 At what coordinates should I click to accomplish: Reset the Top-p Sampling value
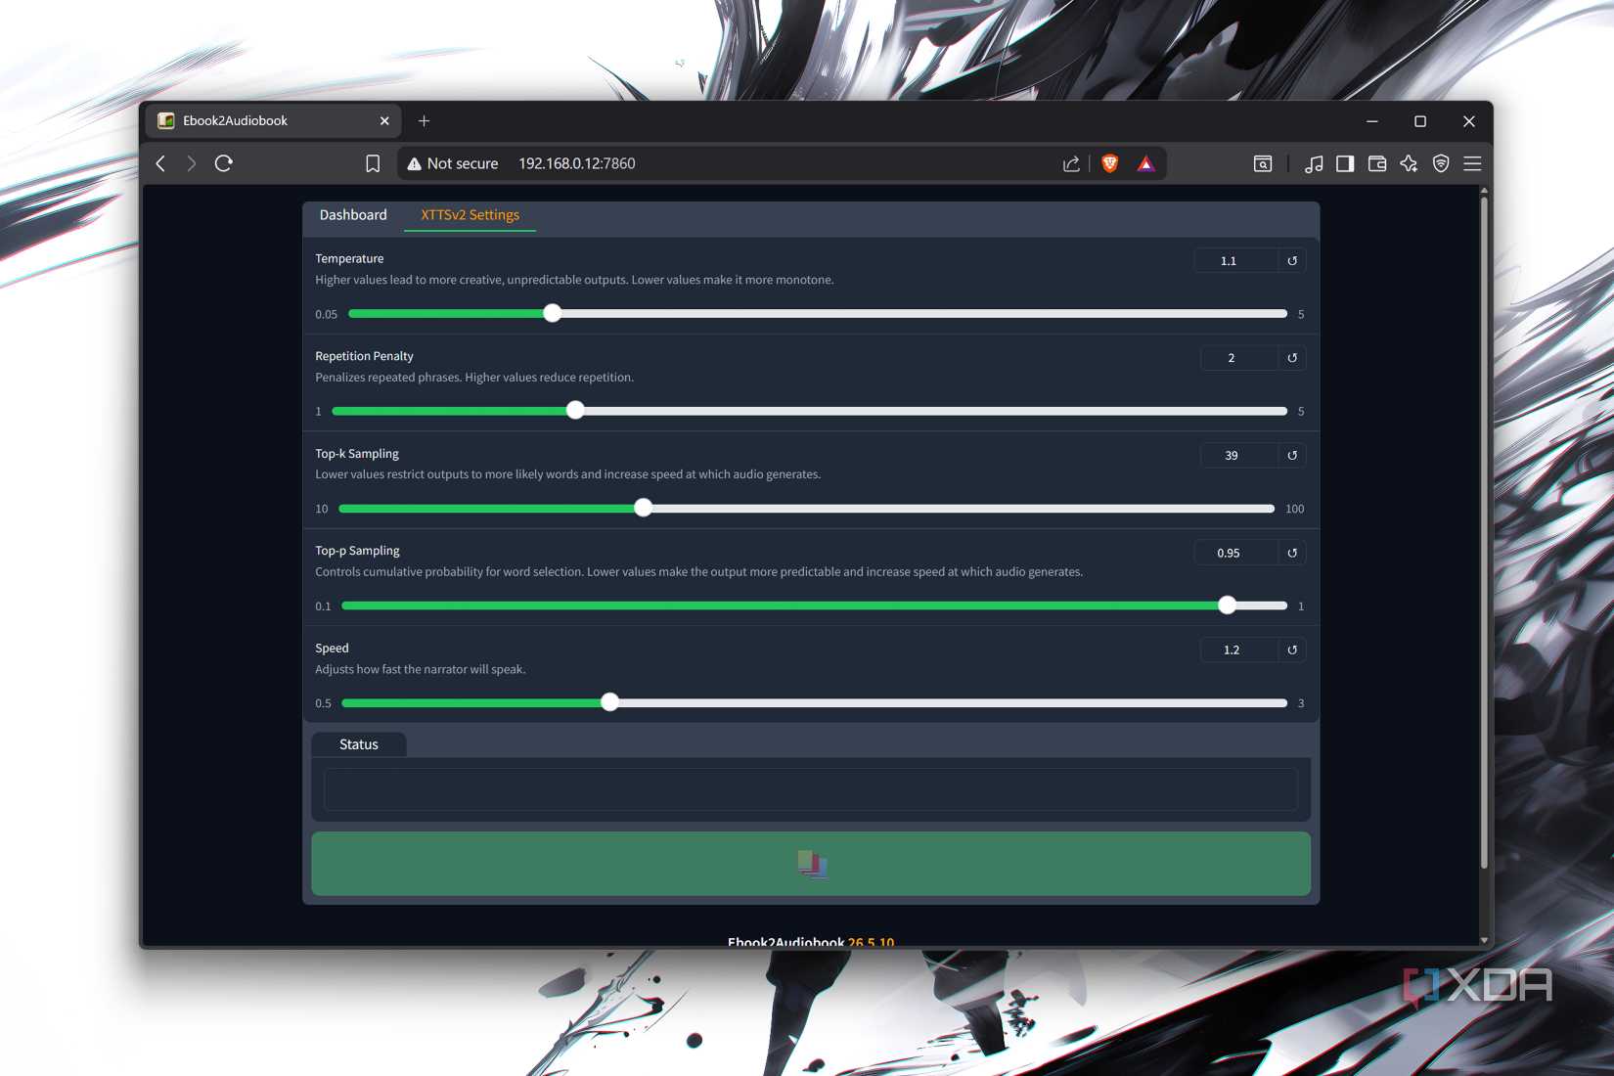pos(1292,553)
